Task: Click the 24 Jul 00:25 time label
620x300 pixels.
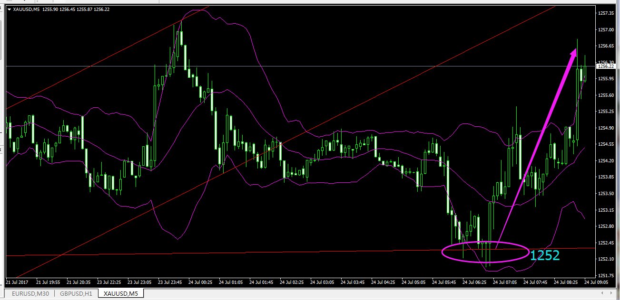Action: (x=200, y=282)
